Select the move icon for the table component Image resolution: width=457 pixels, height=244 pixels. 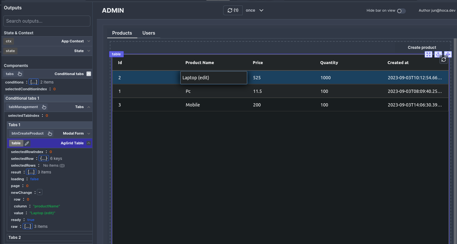[448, 54]
